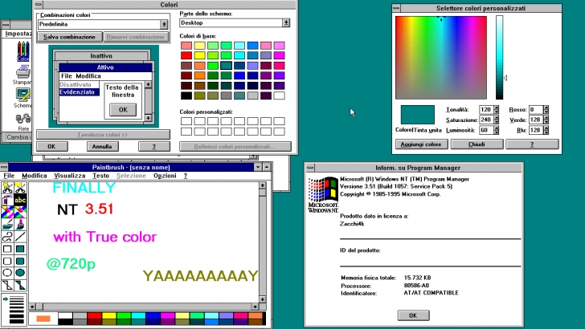Pick the hollow Circle/Ellipse tool
585x329 pixels.
pos(7,273)
